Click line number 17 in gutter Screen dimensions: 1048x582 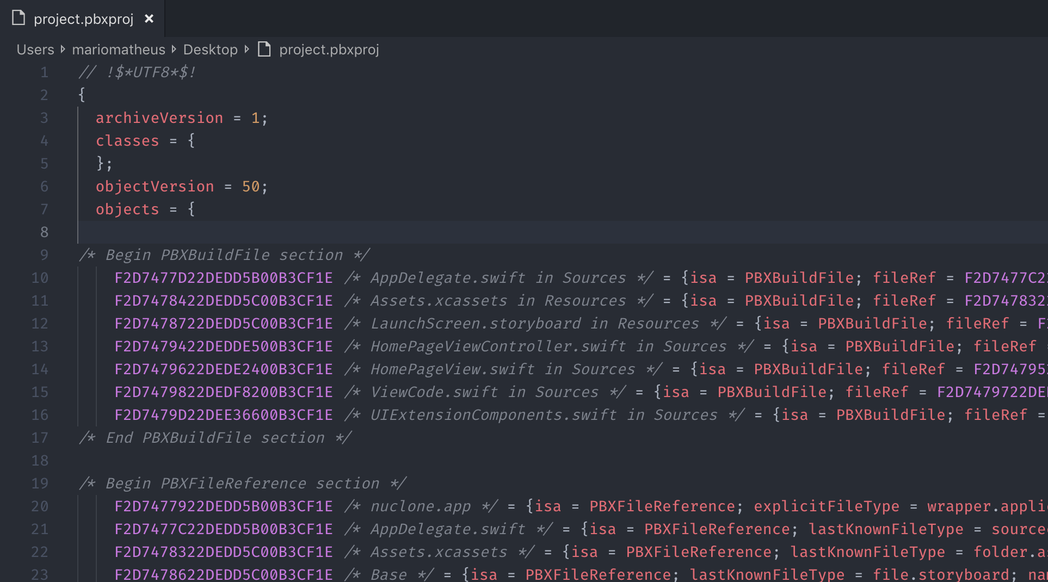40,438
